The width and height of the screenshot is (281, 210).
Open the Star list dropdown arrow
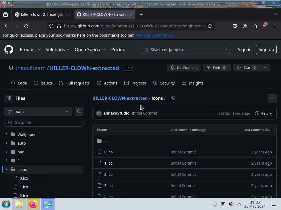tap(265, 68)
